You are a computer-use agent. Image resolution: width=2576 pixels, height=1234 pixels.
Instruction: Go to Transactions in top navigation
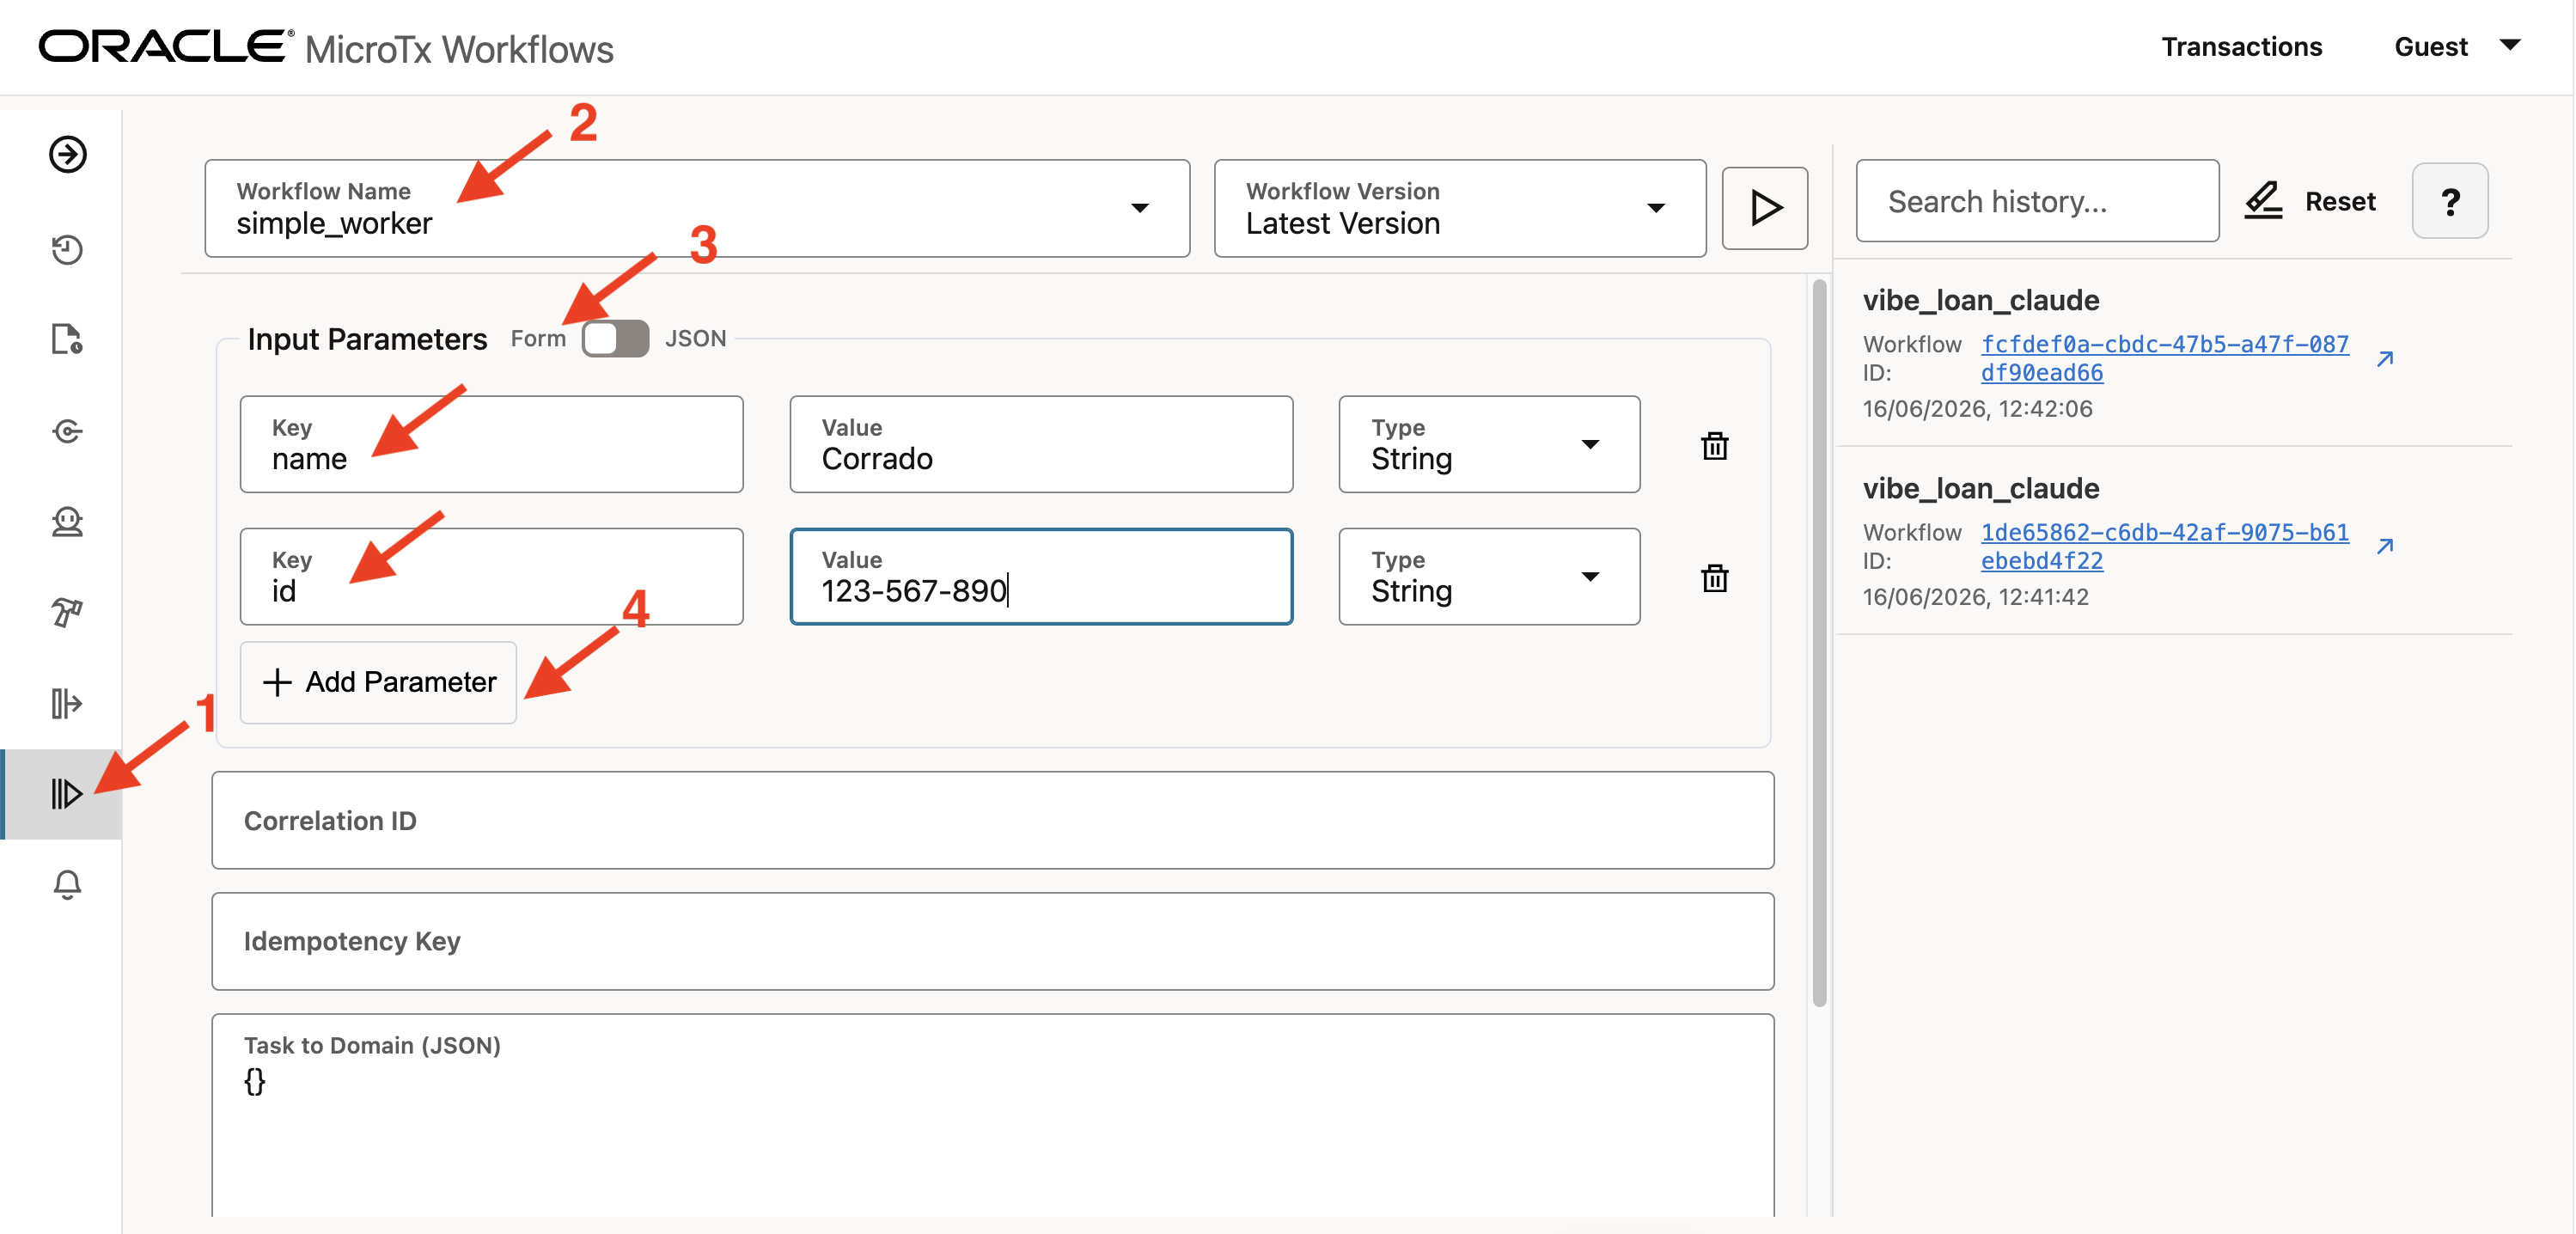2241,46
